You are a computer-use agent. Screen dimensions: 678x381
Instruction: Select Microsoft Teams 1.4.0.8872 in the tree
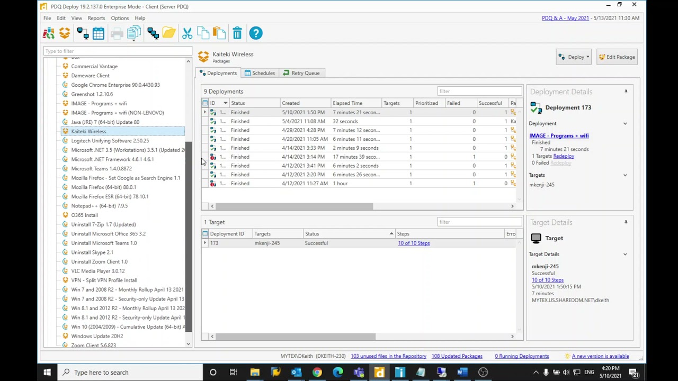(101, 169)
